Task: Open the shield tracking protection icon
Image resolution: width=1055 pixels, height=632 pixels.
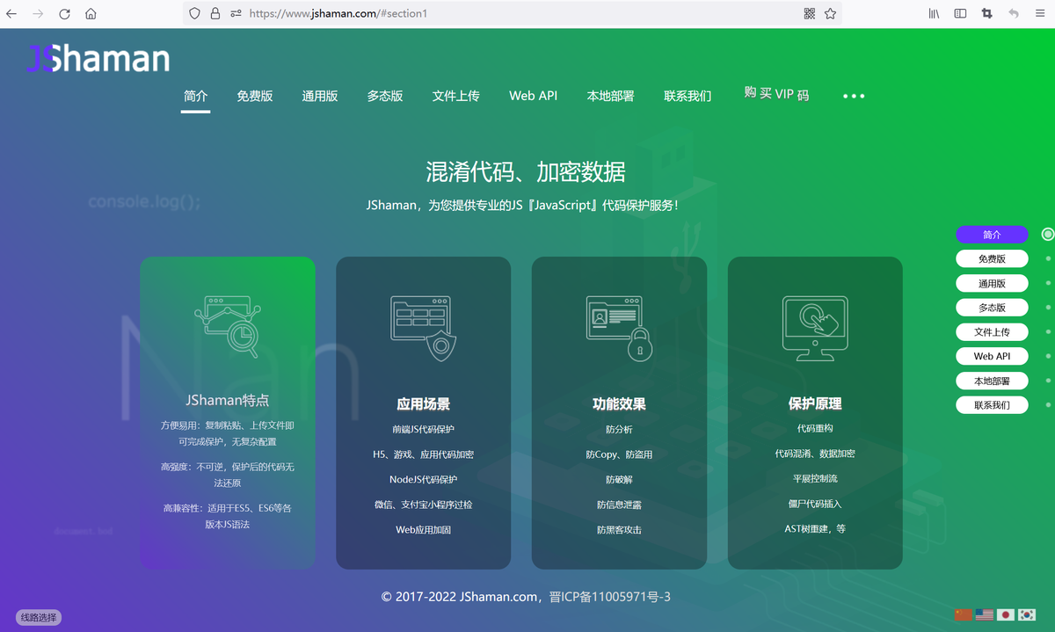Action: (194, 14)
